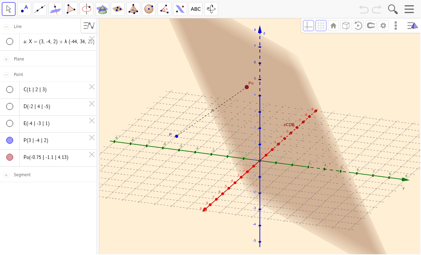The image size is (421, 255).
Task: Delete point P(3 | -4 | 2)
Action: (92, 138)
